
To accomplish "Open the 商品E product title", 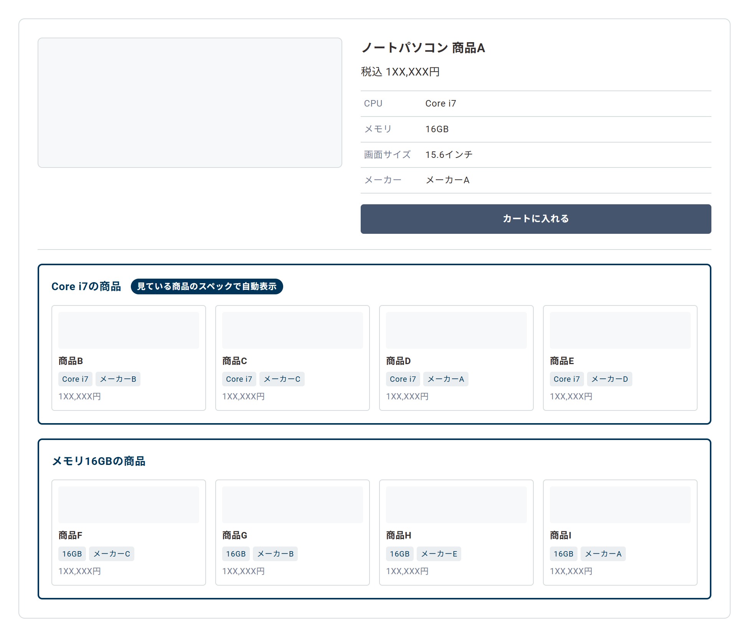I will 562,361.
